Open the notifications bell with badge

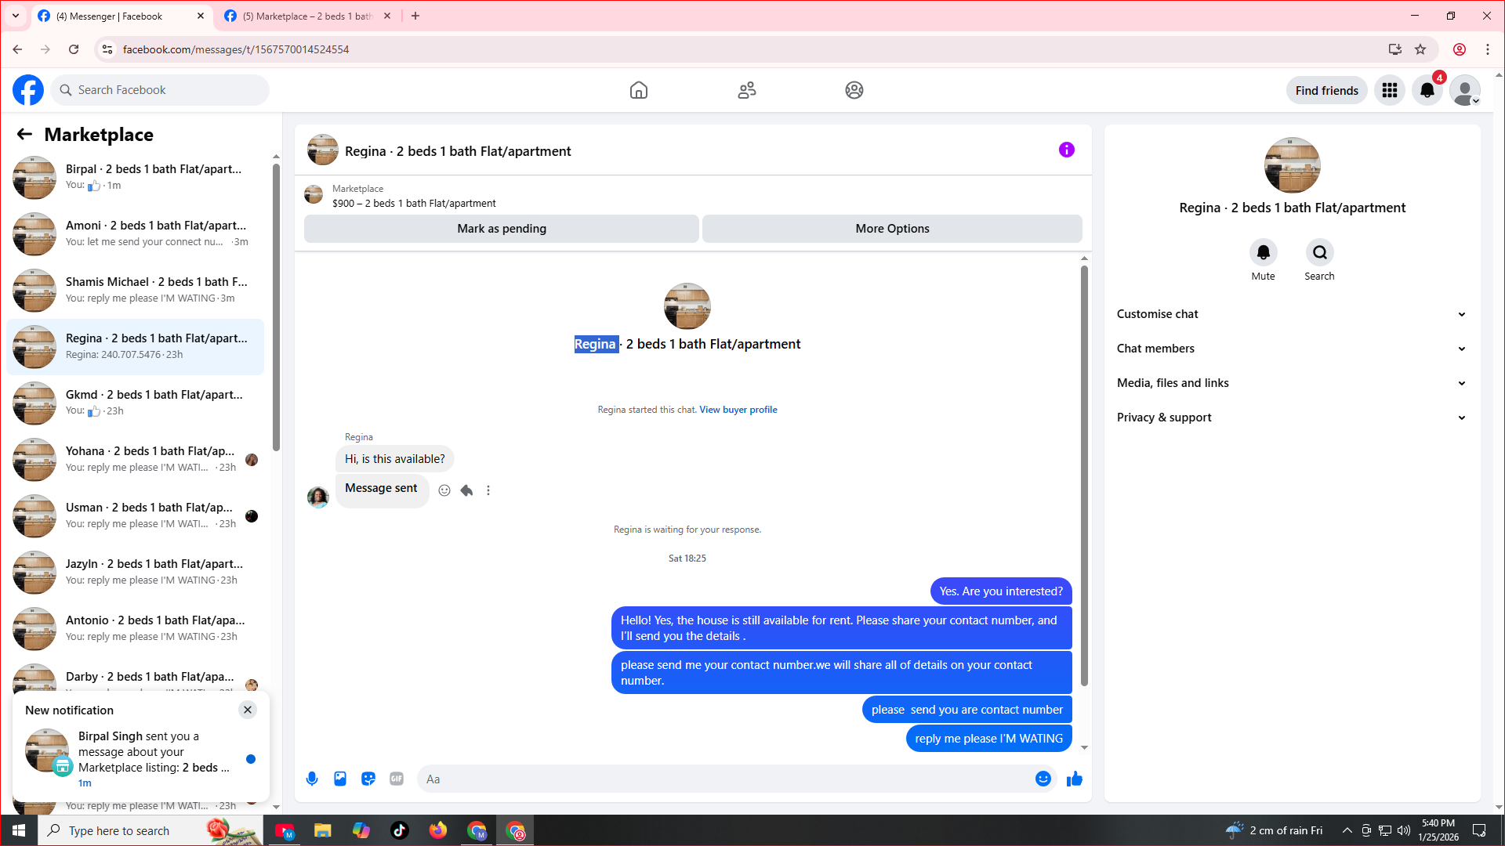click(1427, 90)
